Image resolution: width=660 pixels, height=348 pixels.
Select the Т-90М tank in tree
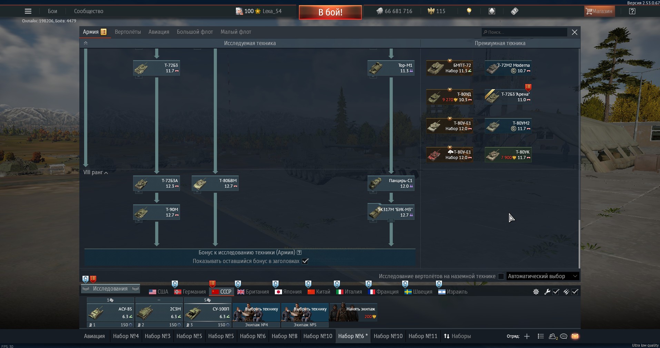point(157,212)
